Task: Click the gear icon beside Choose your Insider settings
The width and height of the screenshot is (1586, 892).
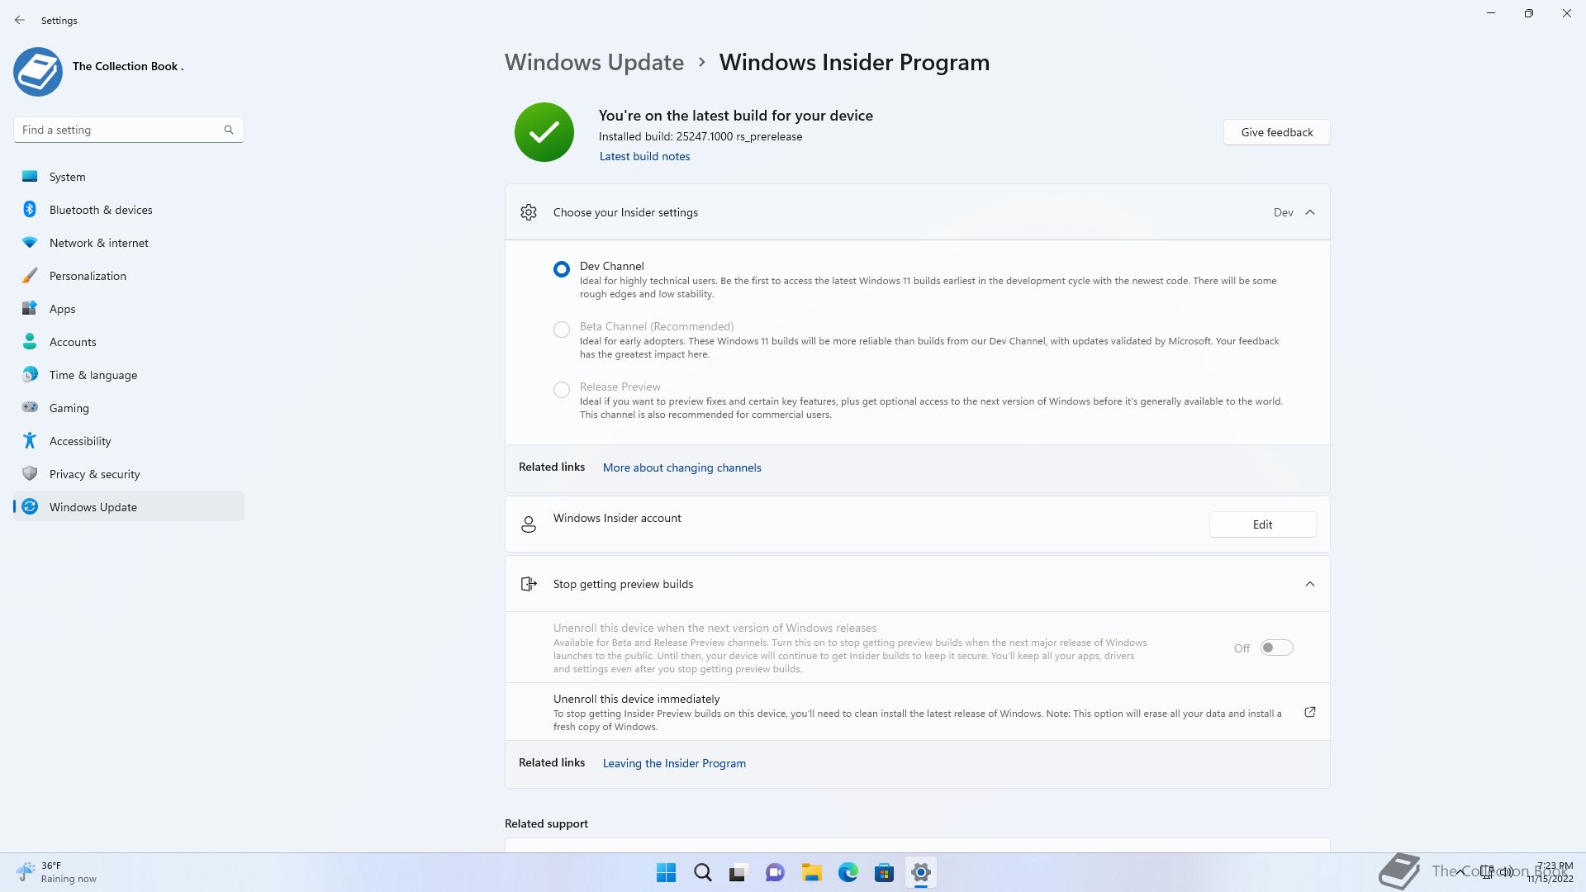Action: 529,212
